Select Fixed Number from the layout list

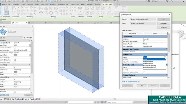pyautogui.click(x=148, y=64)
